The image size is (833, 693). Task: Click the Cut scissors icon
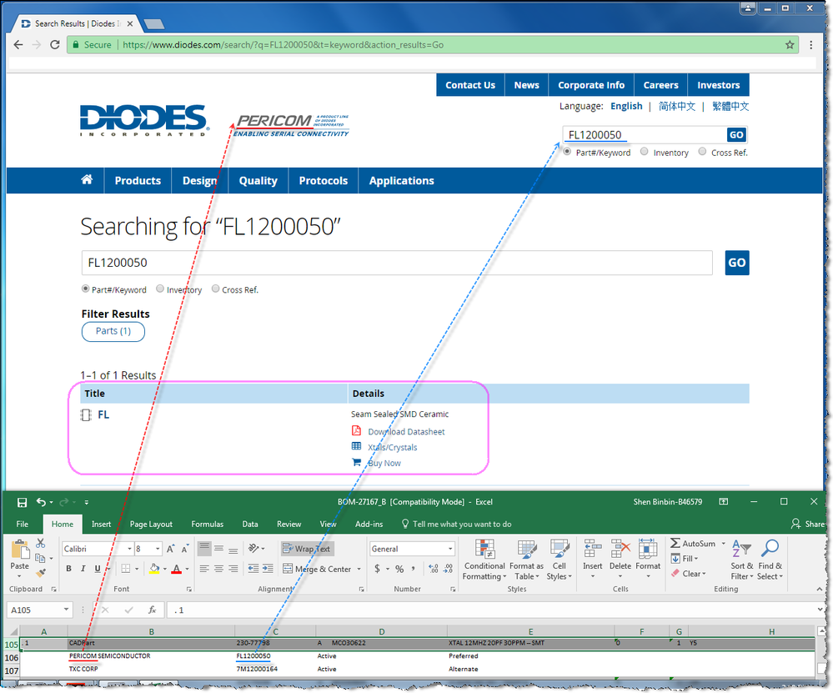coord(40,543)
